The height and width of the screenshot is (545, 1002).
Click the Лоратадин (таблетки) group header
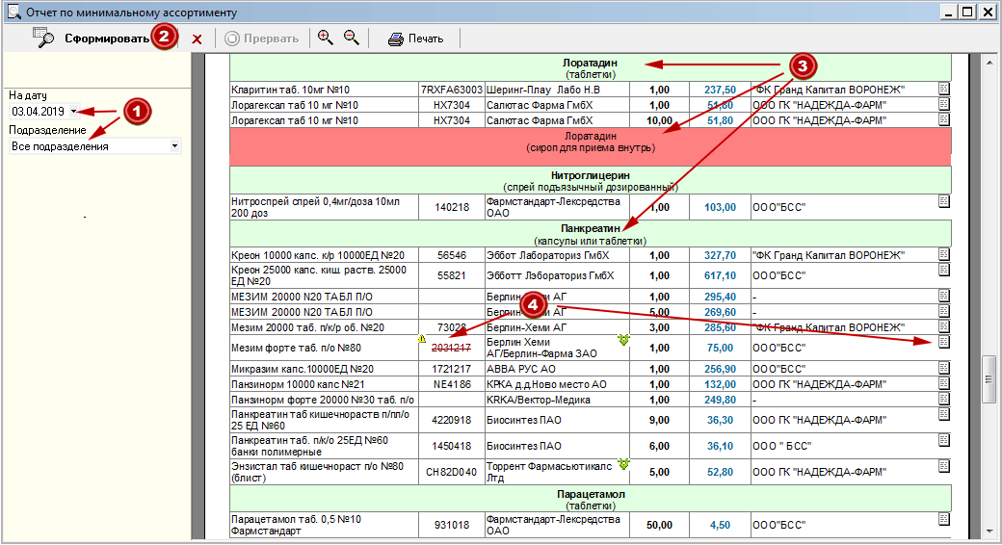click(590, 68)
